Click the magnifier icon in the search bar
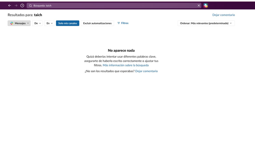This screenshot has width=255, height=147. 31,5
